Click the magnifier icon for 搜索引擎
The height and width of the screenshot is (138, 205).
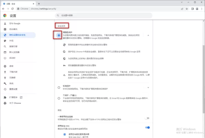(5, 46)
